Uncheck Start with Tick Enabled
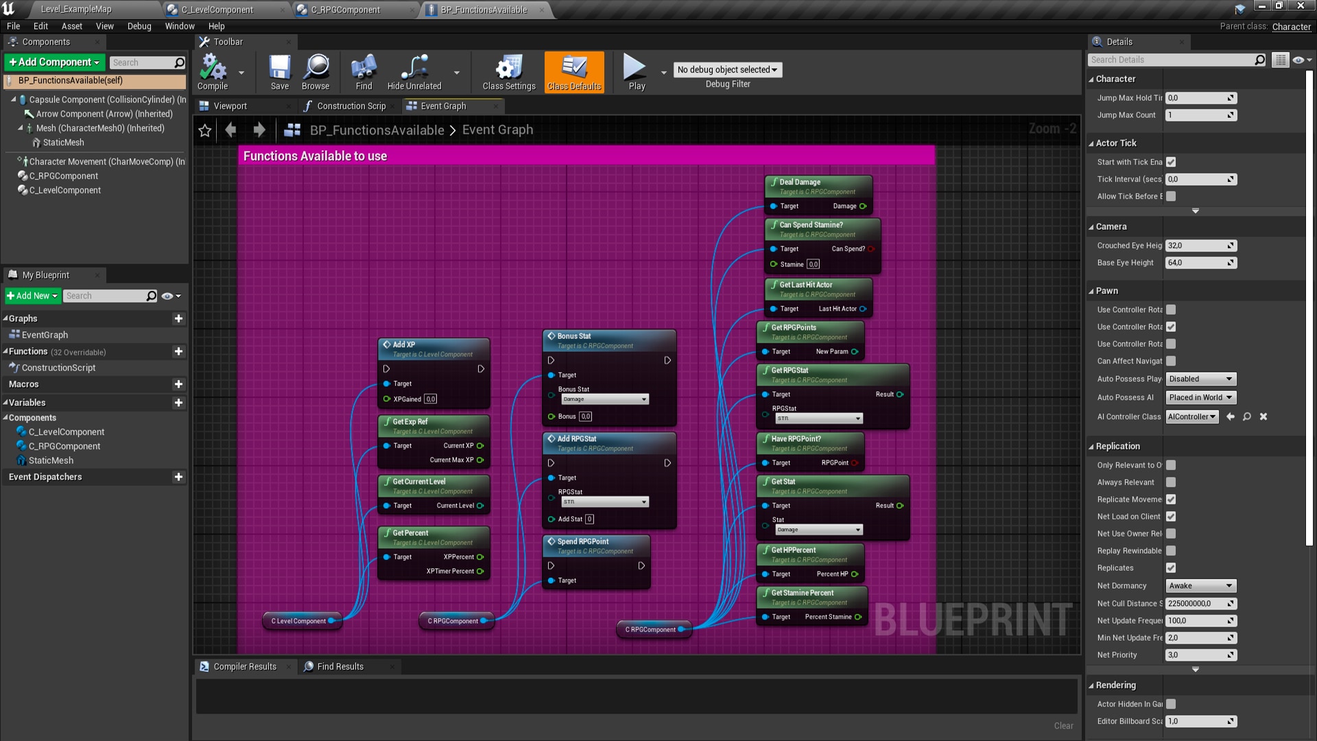The image size is (1317, 741). [1171, 162]
